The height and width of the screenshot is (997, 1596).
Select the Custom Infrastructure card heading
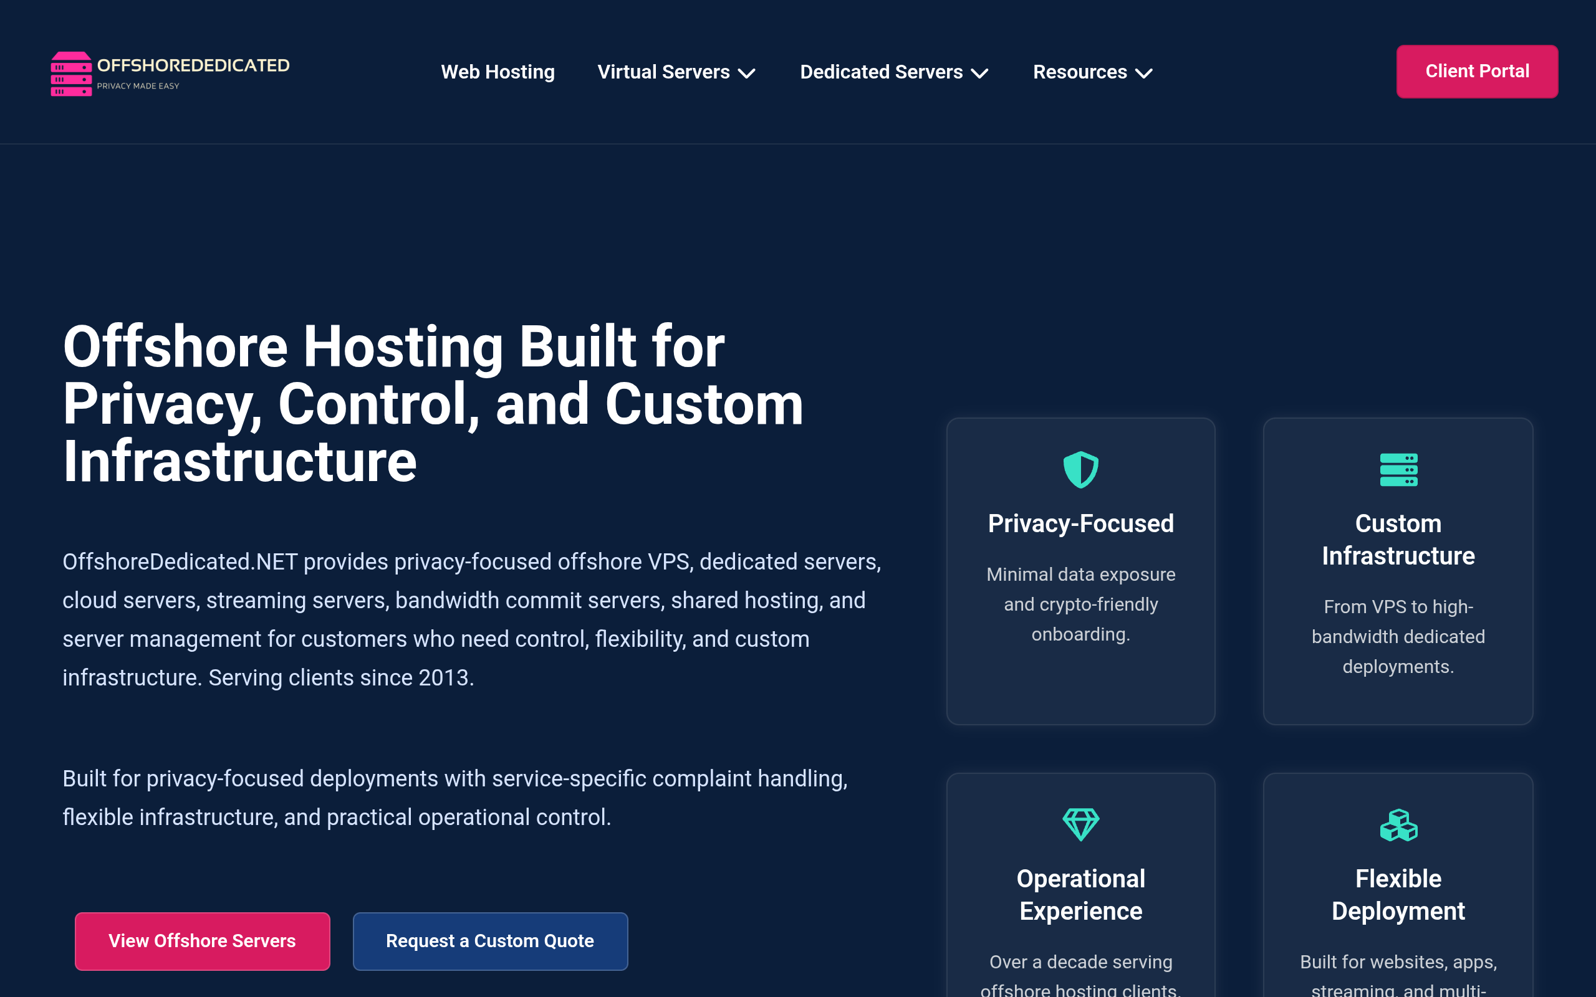click(1398, 540)
